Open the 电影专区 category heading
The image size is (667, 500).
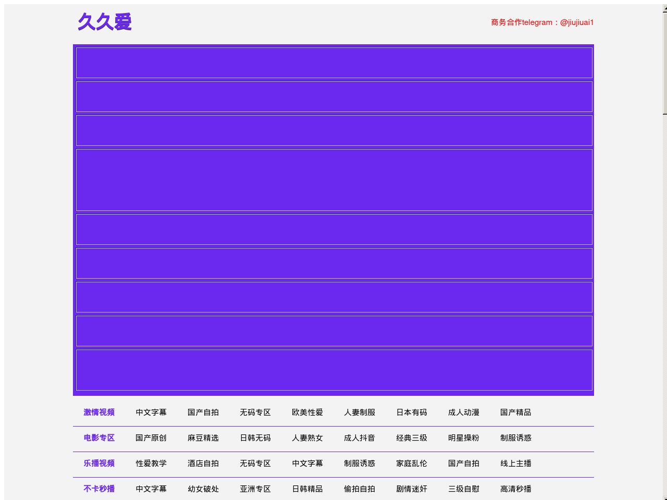[x=99, y=438]
